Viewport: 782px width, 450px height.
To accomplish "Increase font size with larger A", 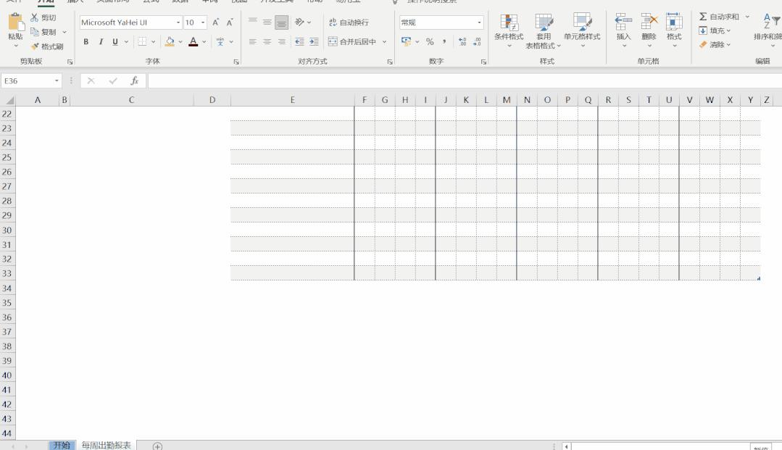I will point(215,22).
